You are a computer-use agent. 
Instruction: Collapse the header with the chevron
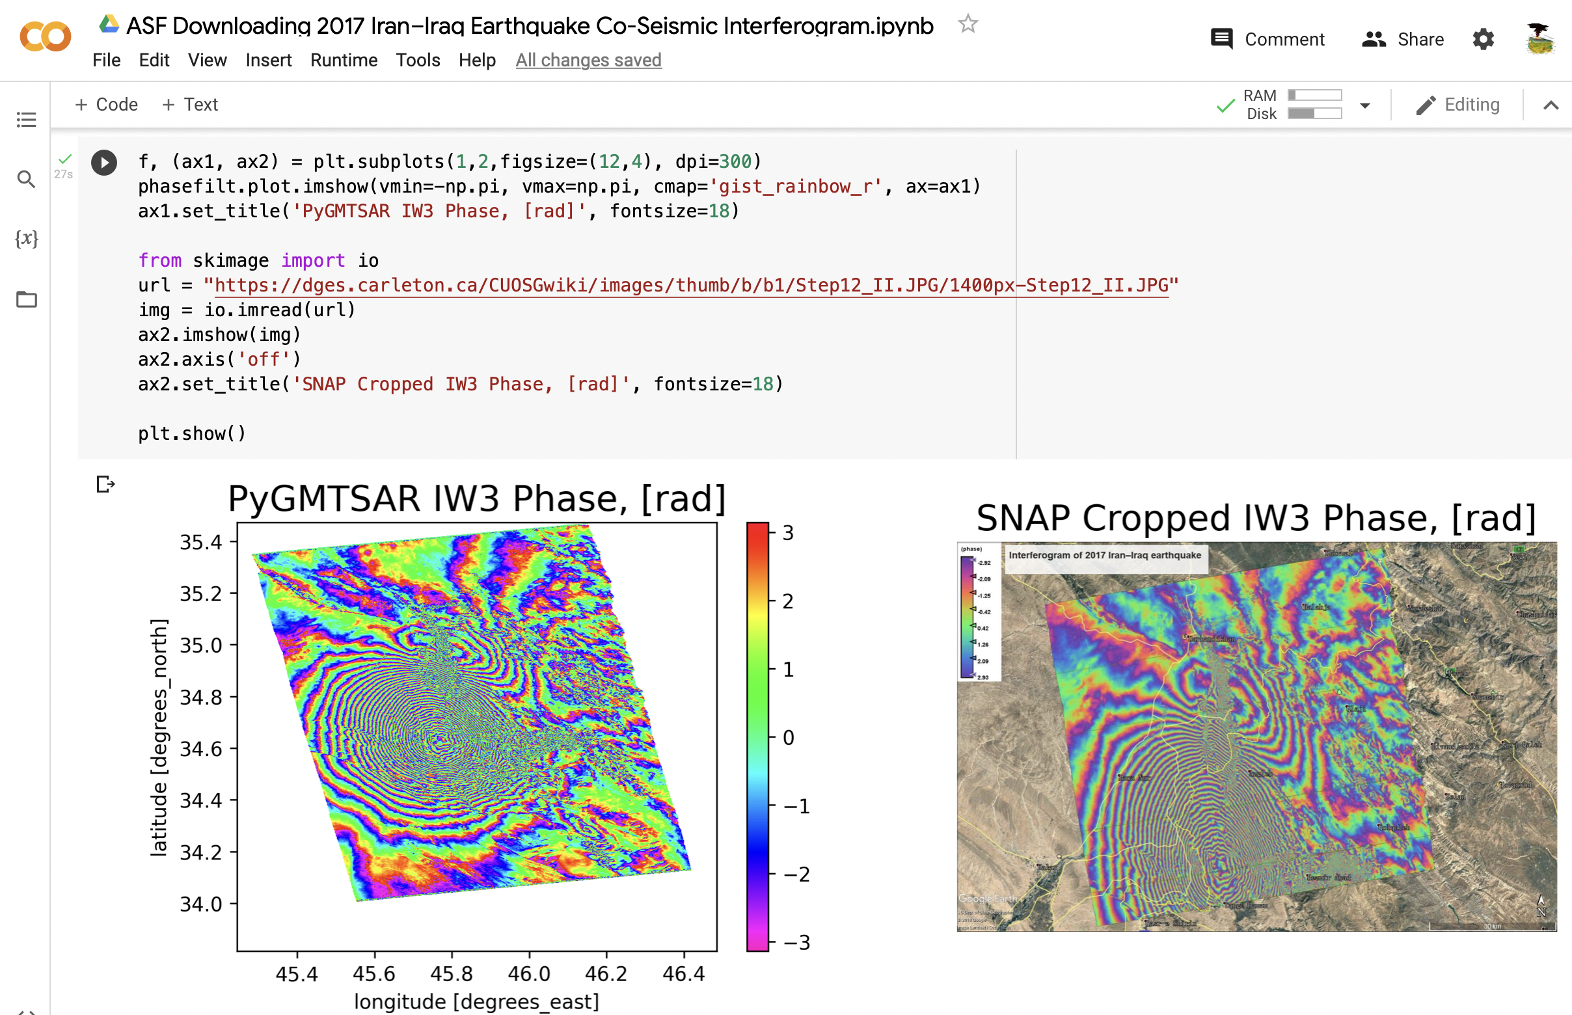pos(1551,105)
